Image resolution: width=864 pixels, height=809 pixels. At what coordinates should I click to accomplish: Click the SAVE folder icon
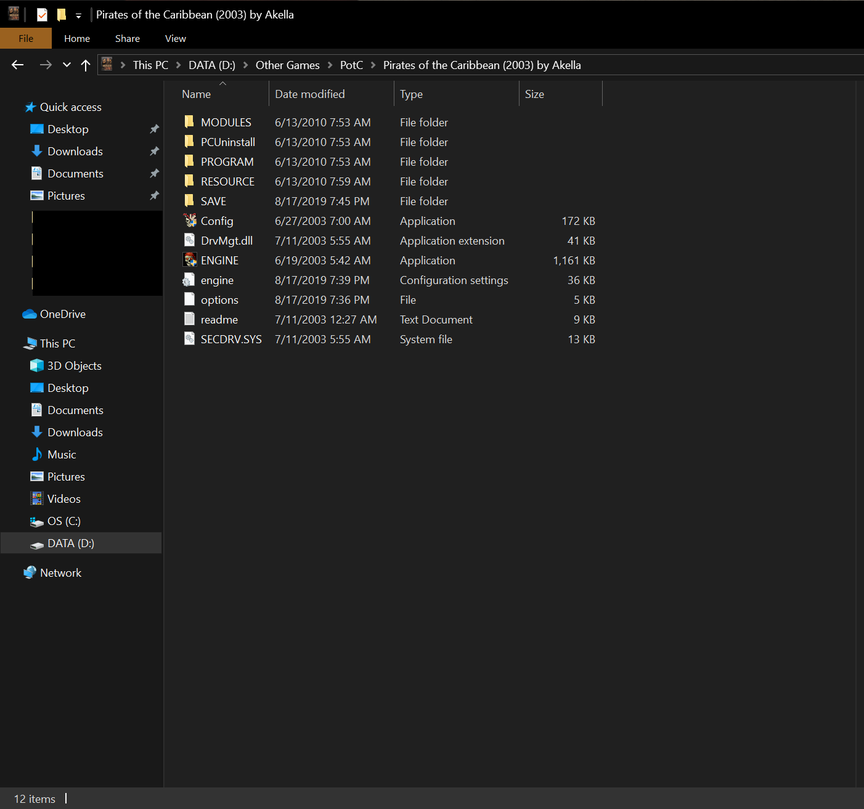[x=189, y=200]
